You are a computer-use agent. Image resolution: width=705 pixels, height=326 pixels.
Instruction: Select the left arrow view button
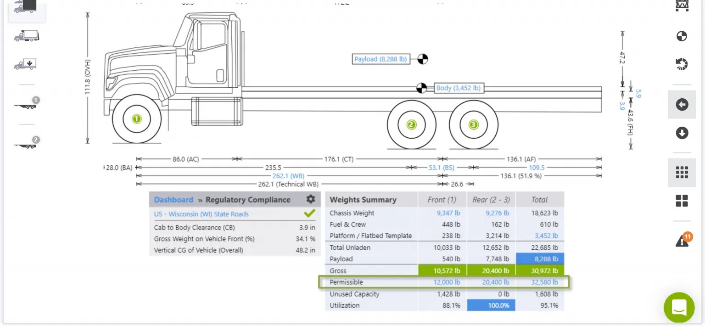(682, 105)
